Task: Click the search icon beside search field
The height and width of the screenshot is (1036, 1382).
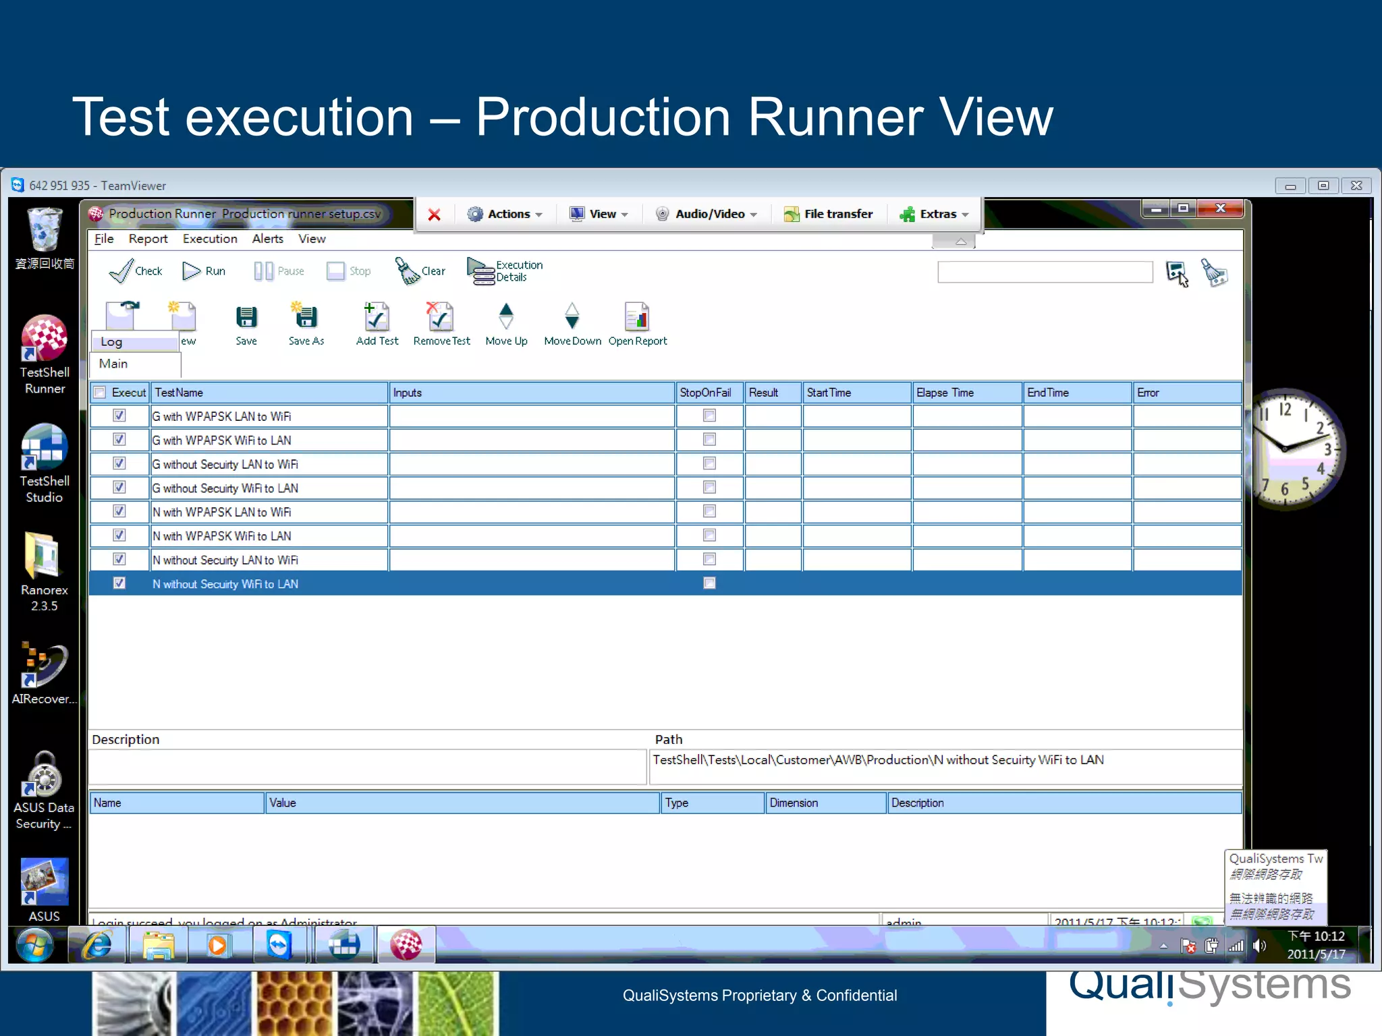Action: pyautogui.click(x=1178, y=273)
